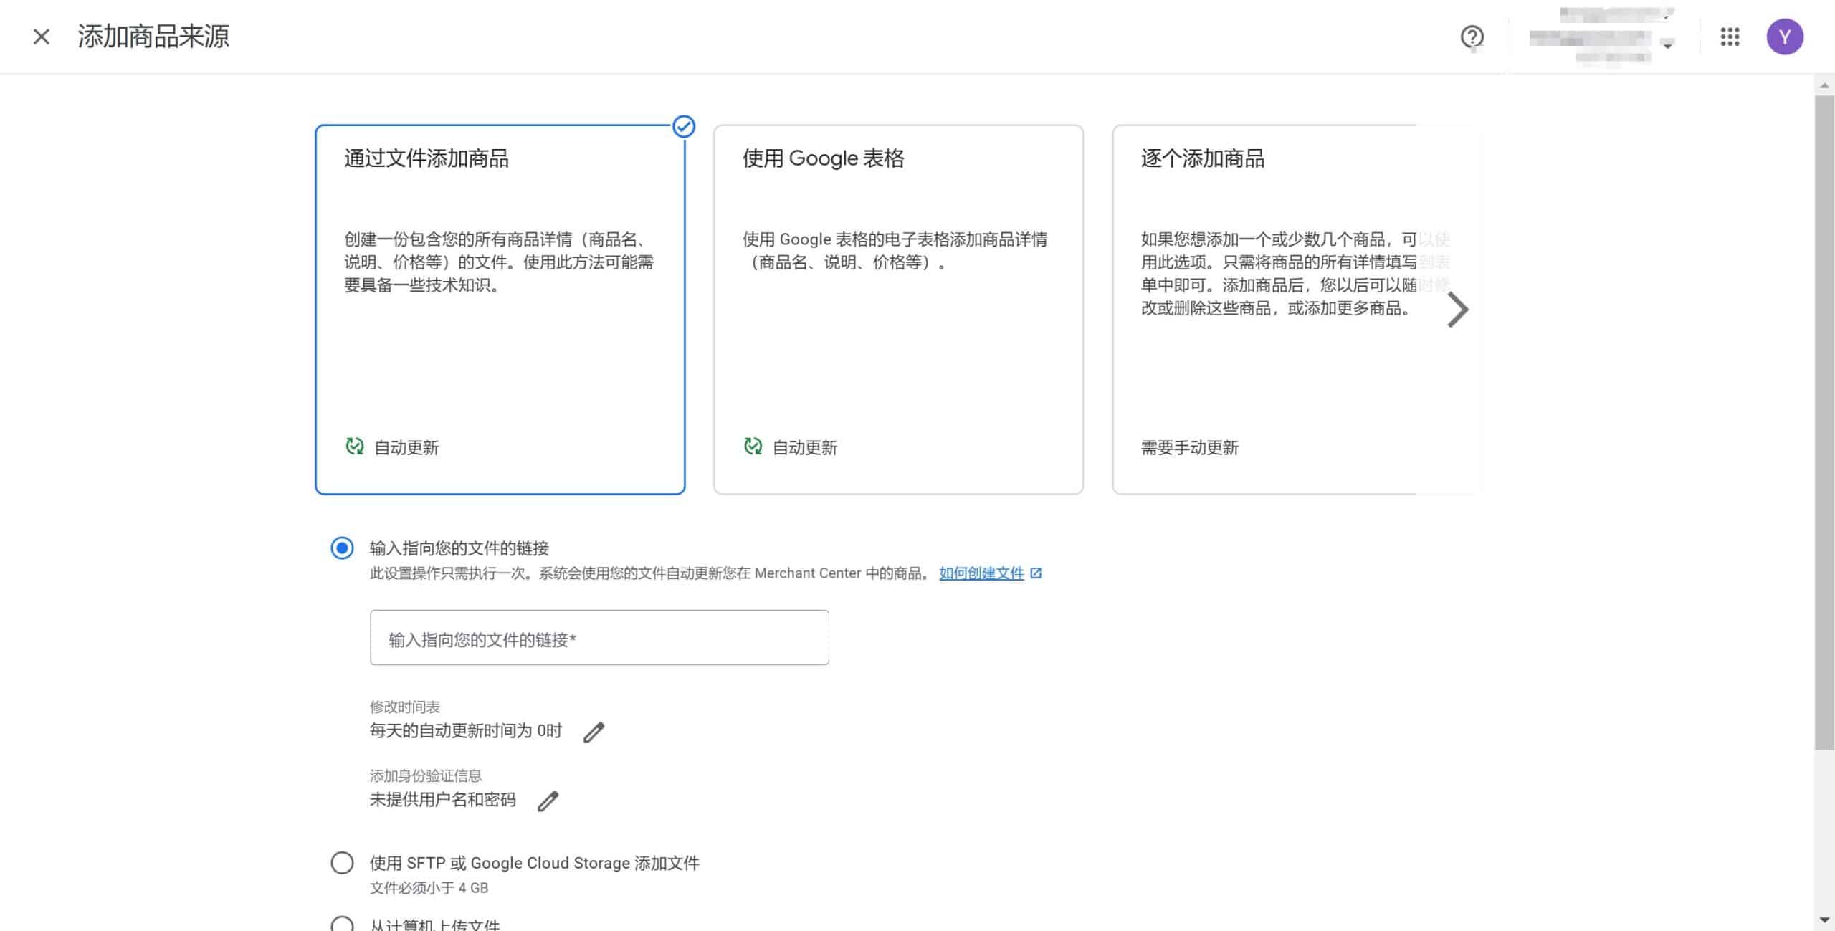The width and height of the screenshot is (1835, 931).
Task: Click the page scrollbar up arrow
Action: click(1824, 85)
